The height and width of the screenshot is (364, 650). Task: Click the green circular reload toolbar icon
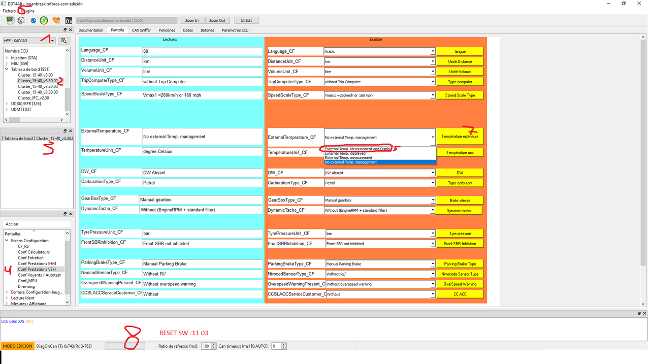44,20
